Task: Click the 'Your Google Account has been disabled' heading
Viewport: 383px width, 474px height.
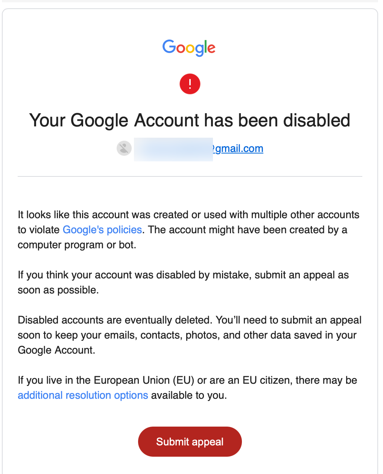Action: pos(190,120)
